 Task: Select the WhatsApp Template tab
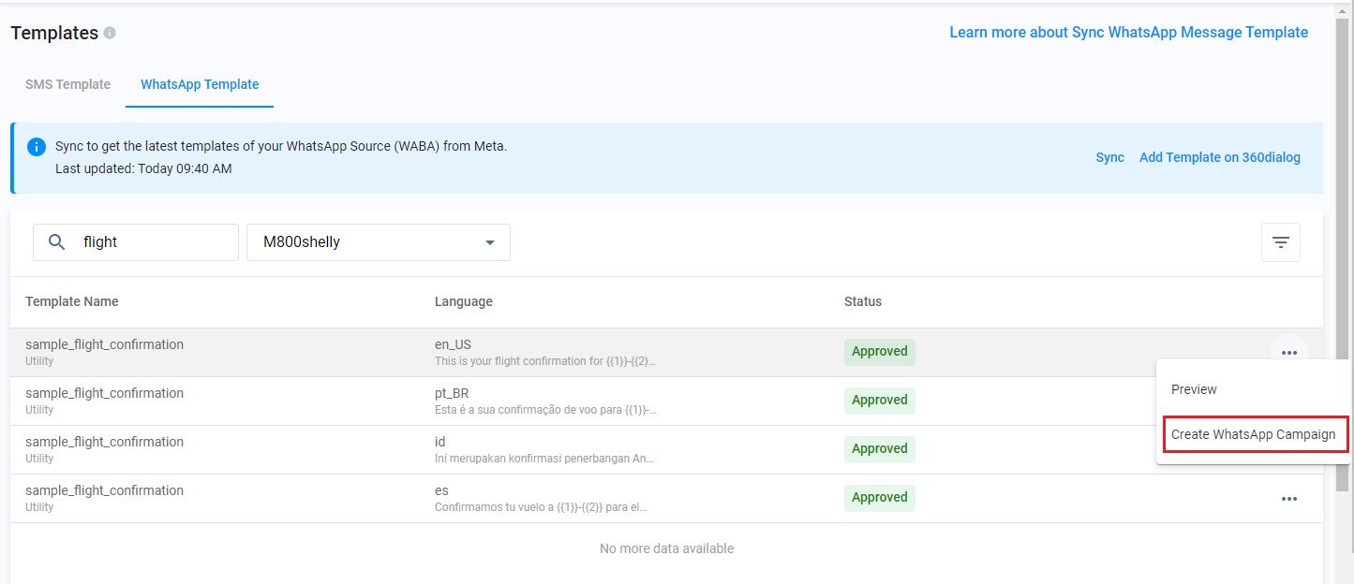click(x=200, y=84)
